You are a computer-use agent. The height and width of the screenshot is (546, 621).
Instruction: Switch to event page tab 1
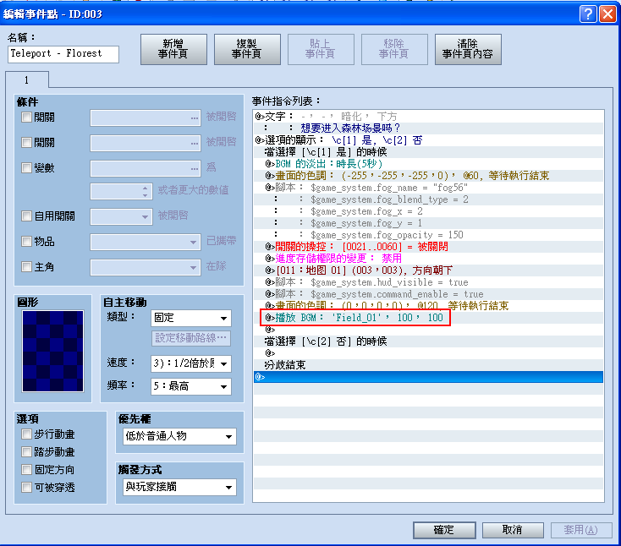click(26, 80)
